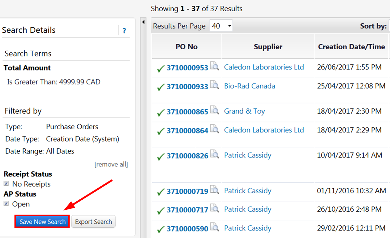Open the Results Per Page dropdown
Viewport: 390px width, 238px height.
point(221,26)
